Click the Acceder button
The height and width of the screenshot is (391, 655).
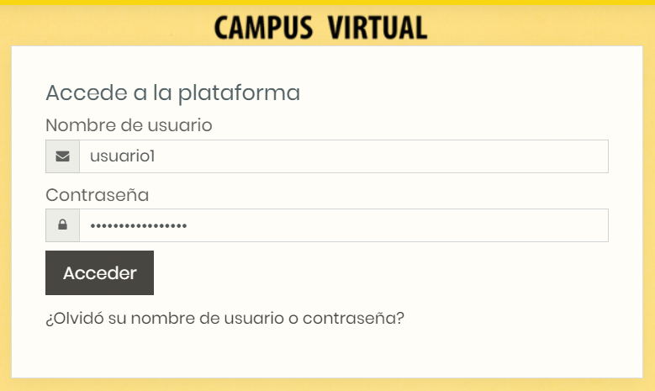[99, 272]
